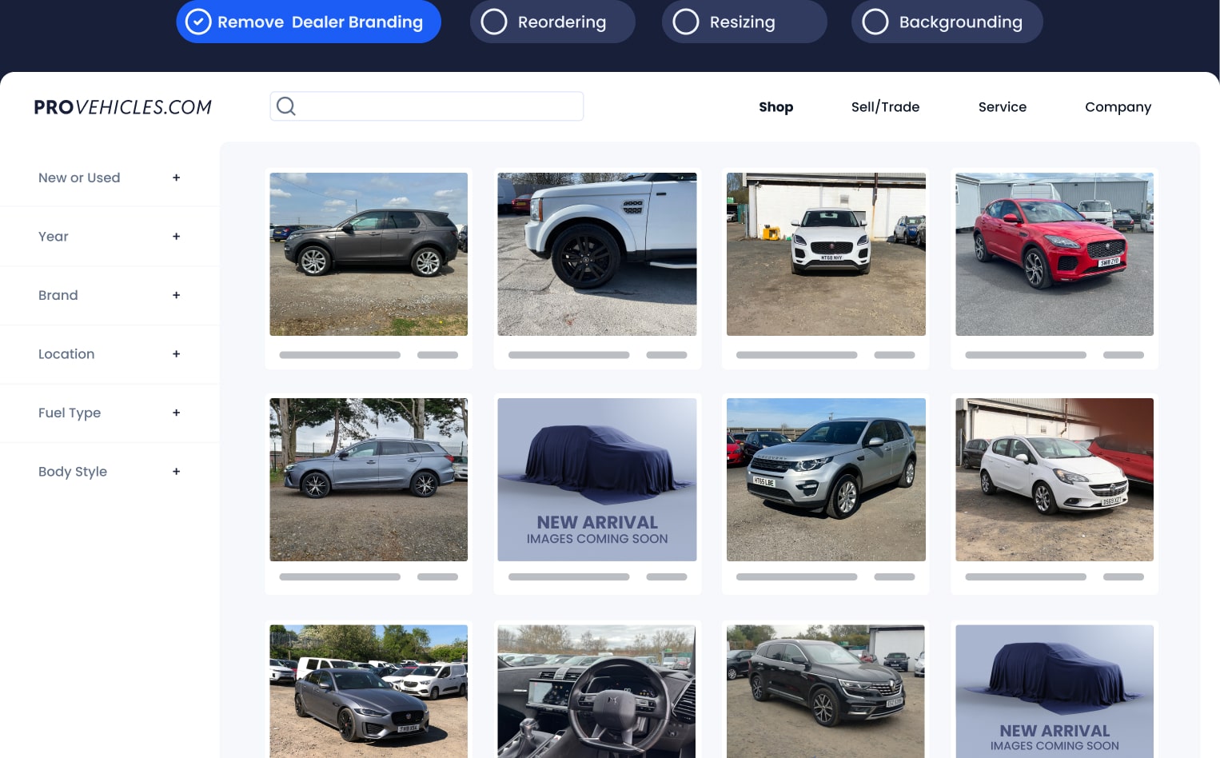Click the search magnifier icon

[286, 106]
